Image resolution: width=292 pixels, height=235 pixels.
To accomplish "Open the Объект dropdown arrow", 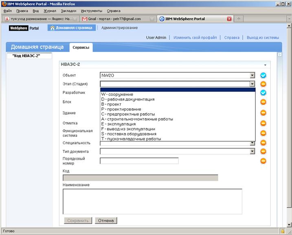I will (252, 75).
